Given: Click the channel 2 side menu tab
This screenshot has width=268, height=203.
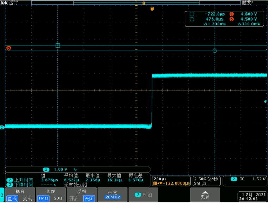Looking at the screenshot, I should coord(2,195).
